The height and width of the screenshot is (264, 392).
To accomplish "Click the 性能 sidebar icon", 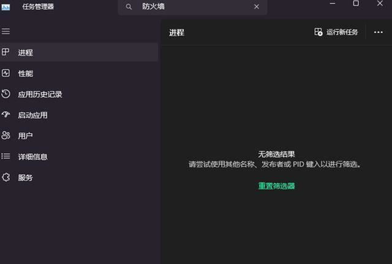I will coord(6,73).
